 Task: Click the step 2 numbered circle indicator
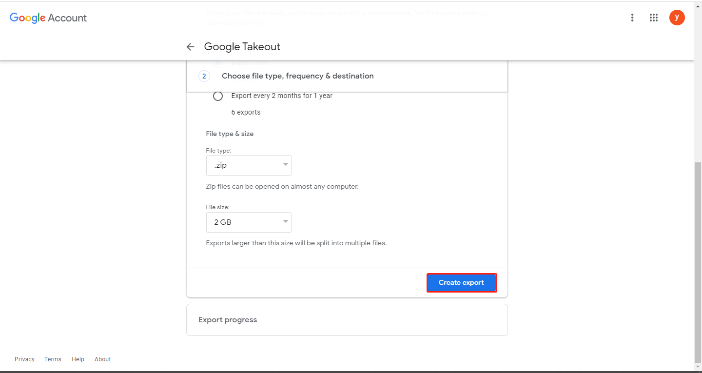click(x=204, y=76)
